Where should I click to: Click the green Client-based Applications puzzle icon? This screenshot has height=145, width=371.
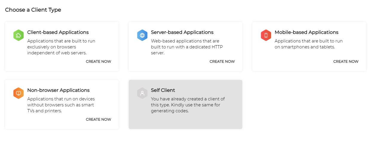19,35
